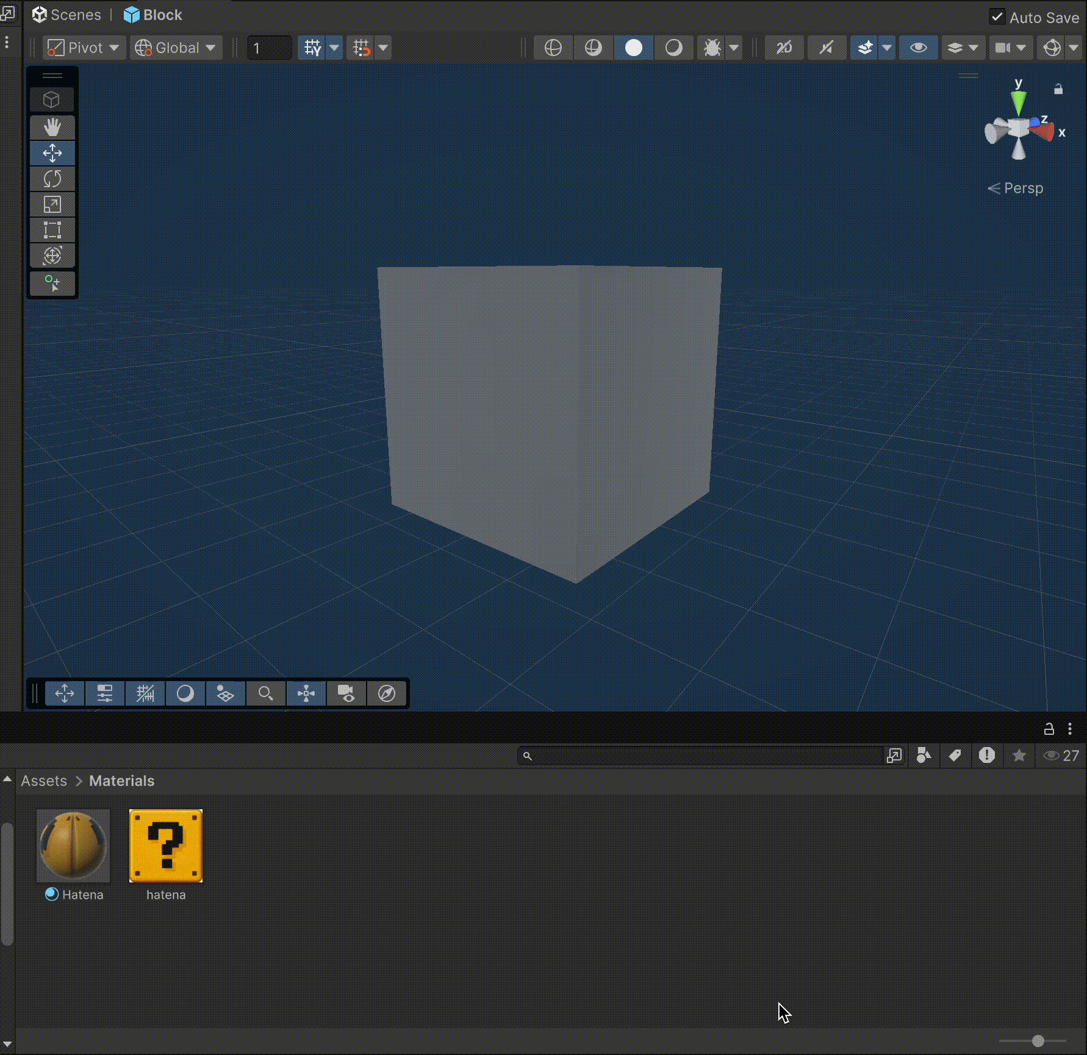Select the Hand view tool

point(52,127)
